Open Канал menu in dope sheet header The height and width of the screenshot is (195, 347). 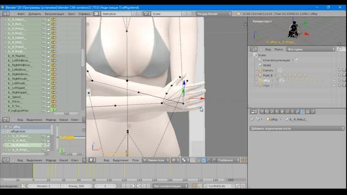point(64,120)
